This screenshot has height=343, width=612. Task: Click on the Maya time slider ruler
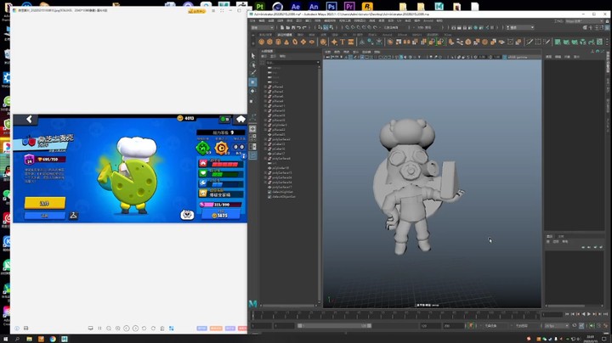395,314
